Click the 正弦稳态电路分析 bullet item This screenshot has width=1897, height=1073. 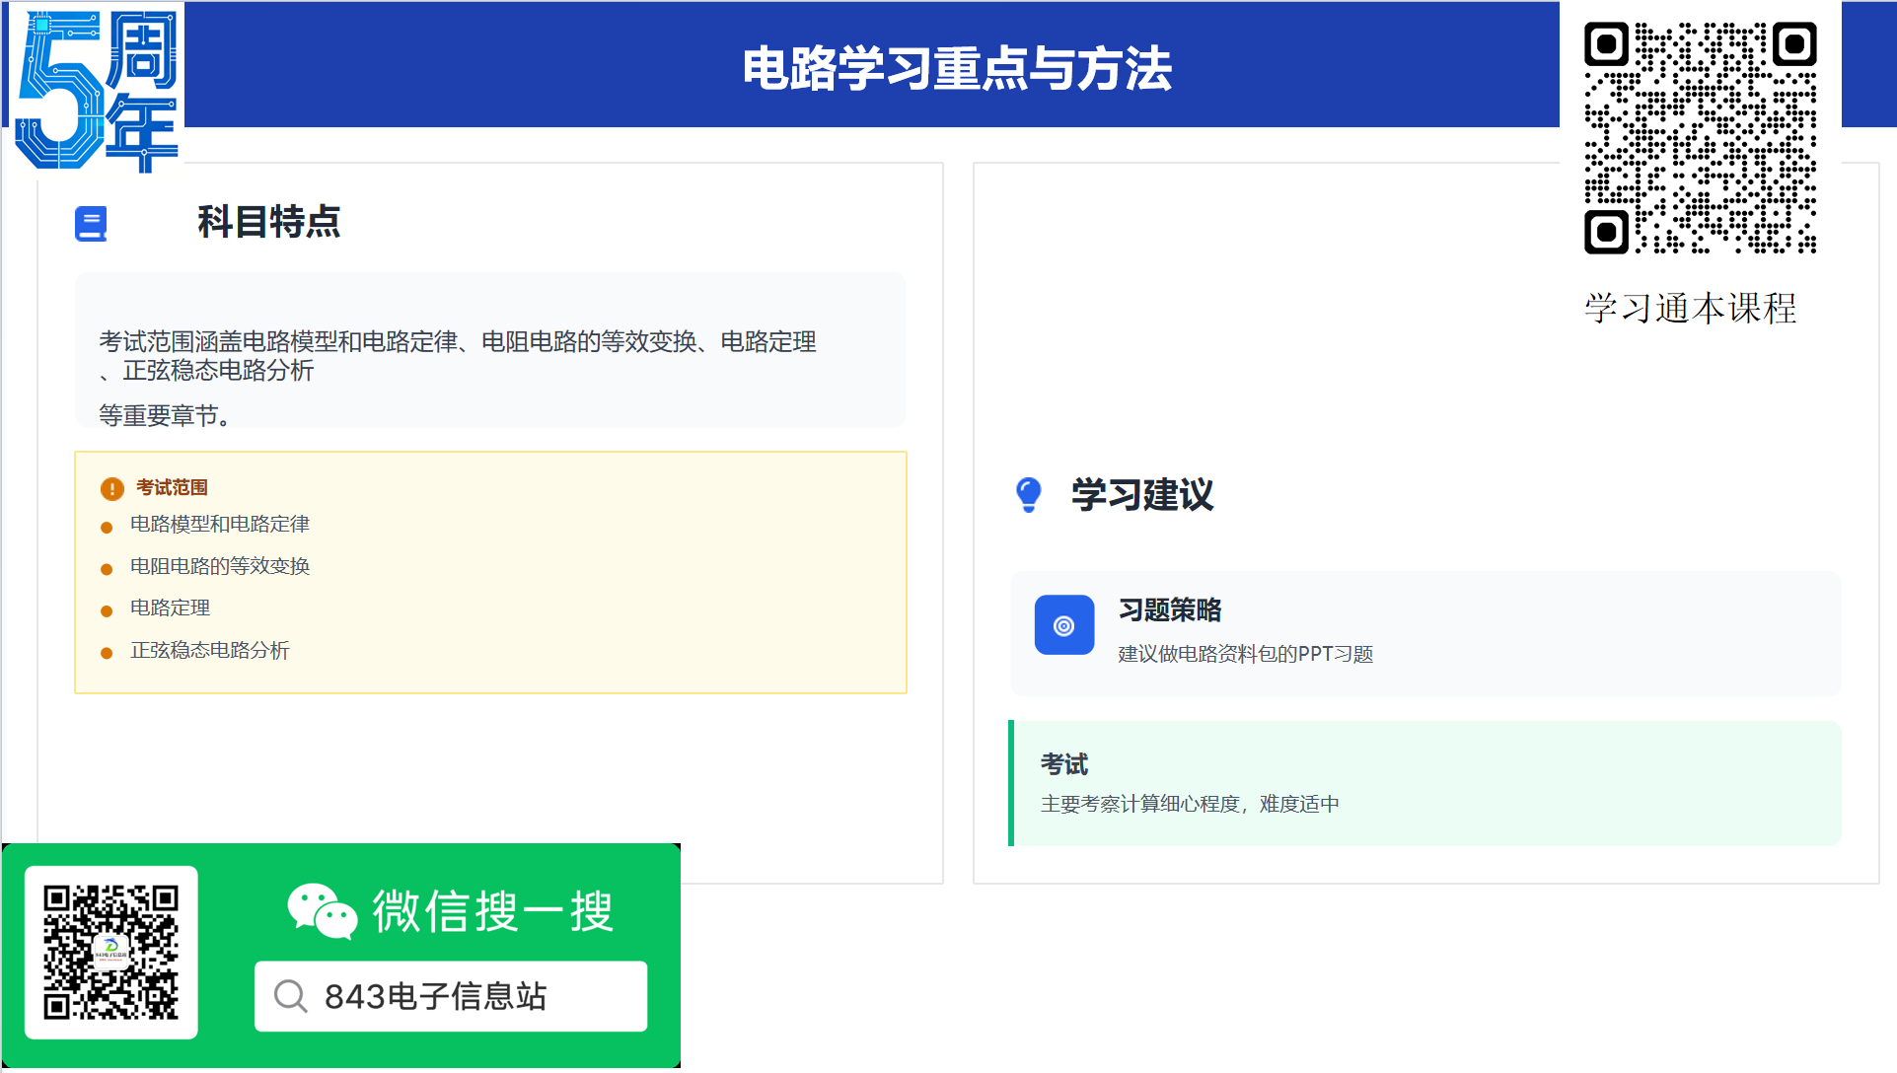(209, 650)
